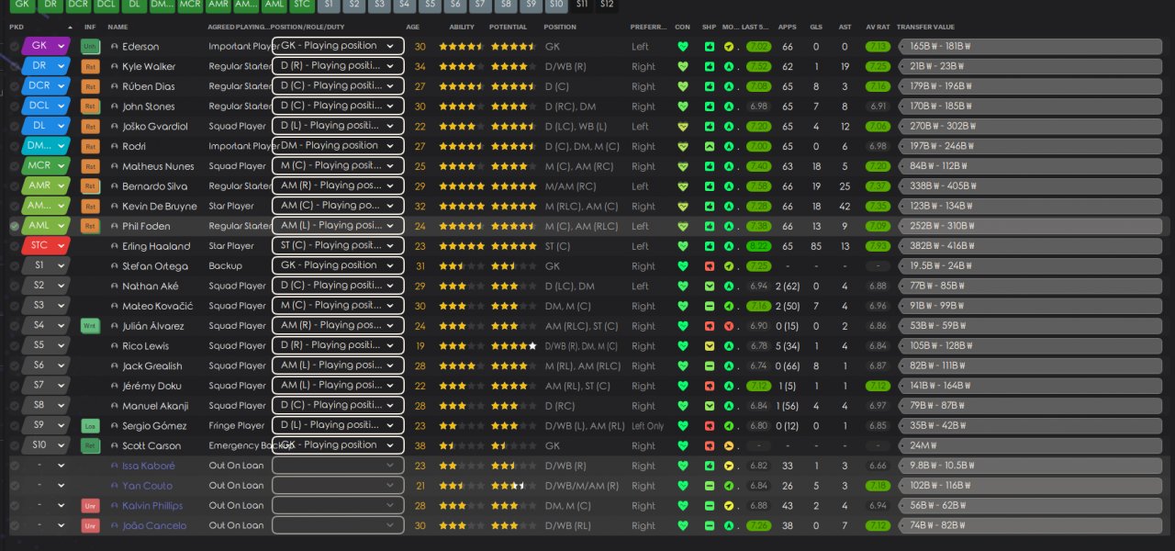Toggle selection tick for Manuel Akanji
This screenshot has height=551, width=1175.
click(14, 406)
